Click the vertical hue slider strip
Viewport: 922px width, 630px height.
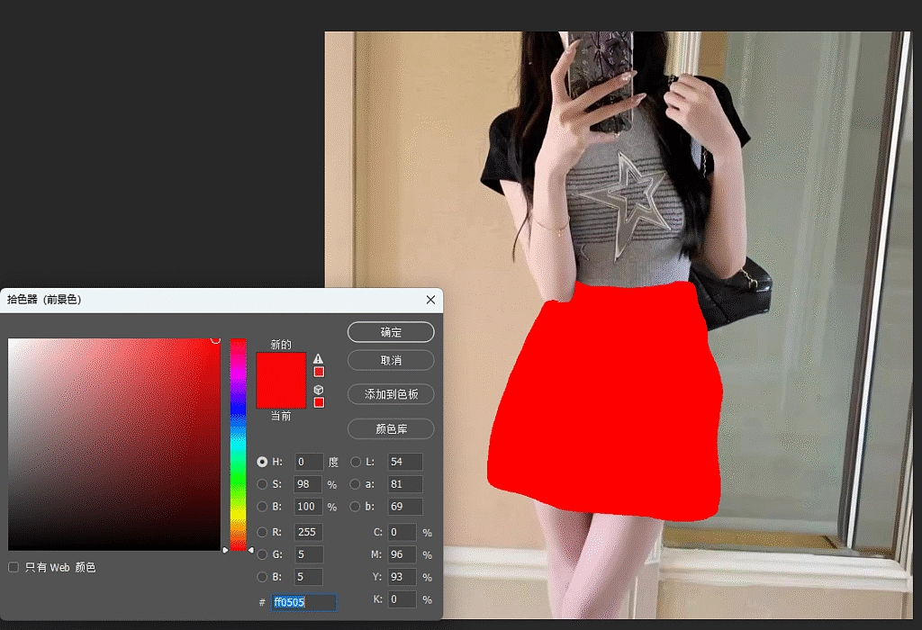[238, 445]
